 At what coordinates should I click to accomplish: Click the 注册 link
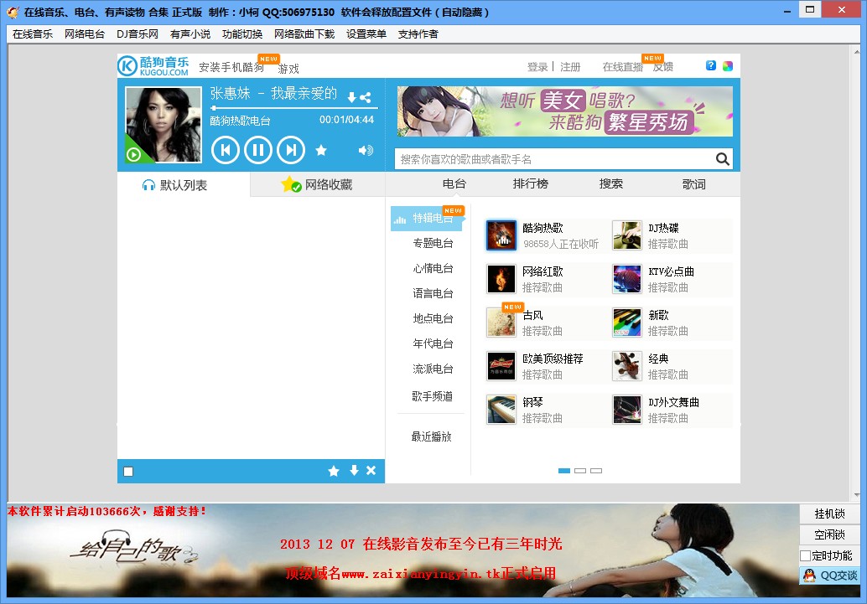point(570,67)
